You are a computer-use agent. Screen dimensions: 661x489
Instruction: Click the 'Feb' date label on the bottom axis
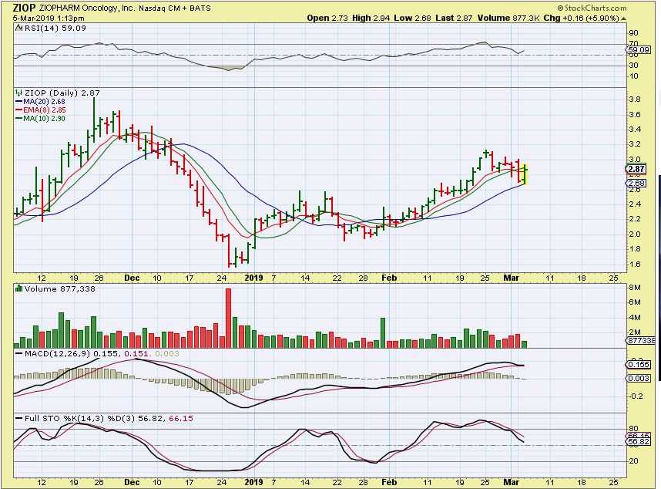(389, 482)
